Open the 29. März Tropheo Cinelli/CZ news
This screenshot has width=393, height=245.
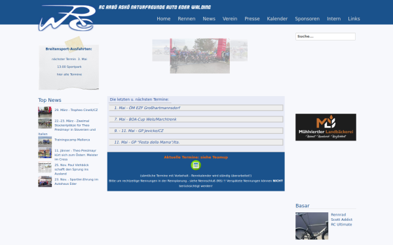(76, 110)
